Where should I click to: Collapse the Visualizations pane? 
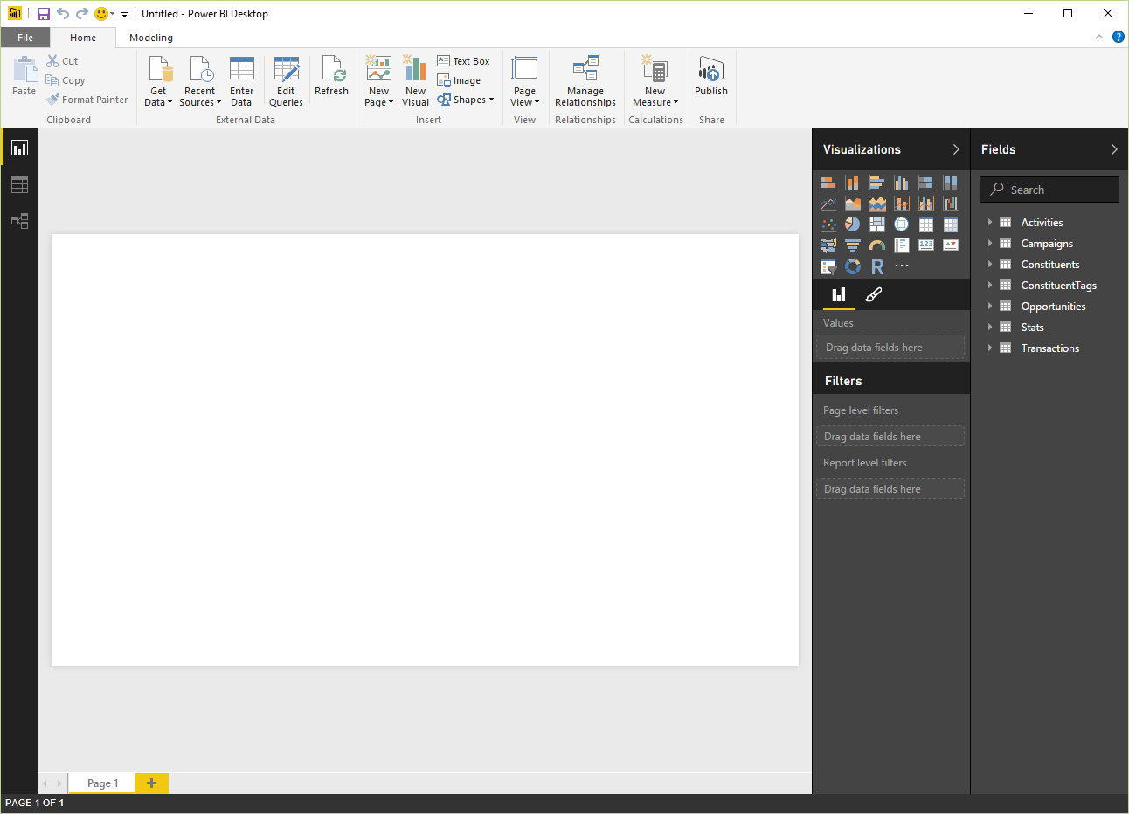(956, 149)
